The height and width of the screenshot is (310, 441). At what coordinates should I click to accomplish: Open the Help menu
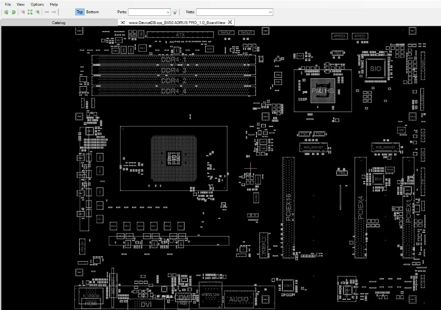tap(54, 4)
